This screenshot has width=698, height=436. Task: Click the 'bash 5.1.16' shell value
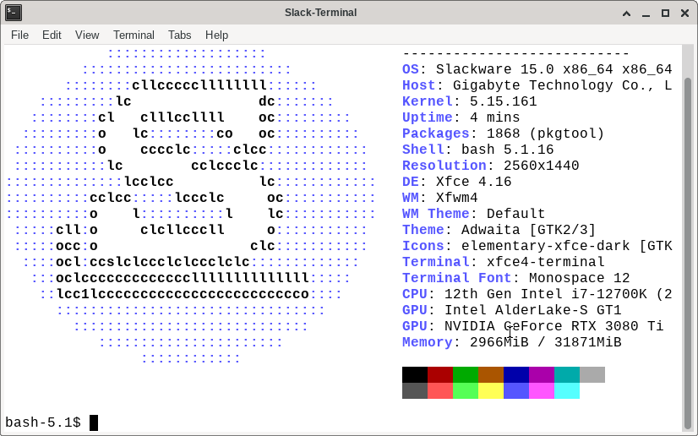[508, 150]
